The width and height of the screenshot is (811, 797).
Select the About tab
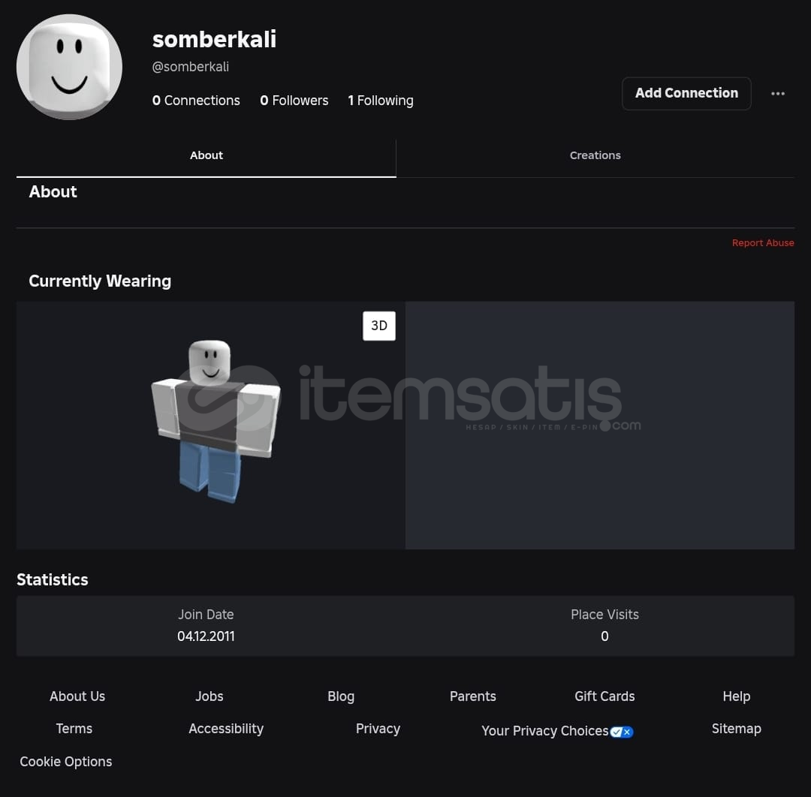(206, 155)
